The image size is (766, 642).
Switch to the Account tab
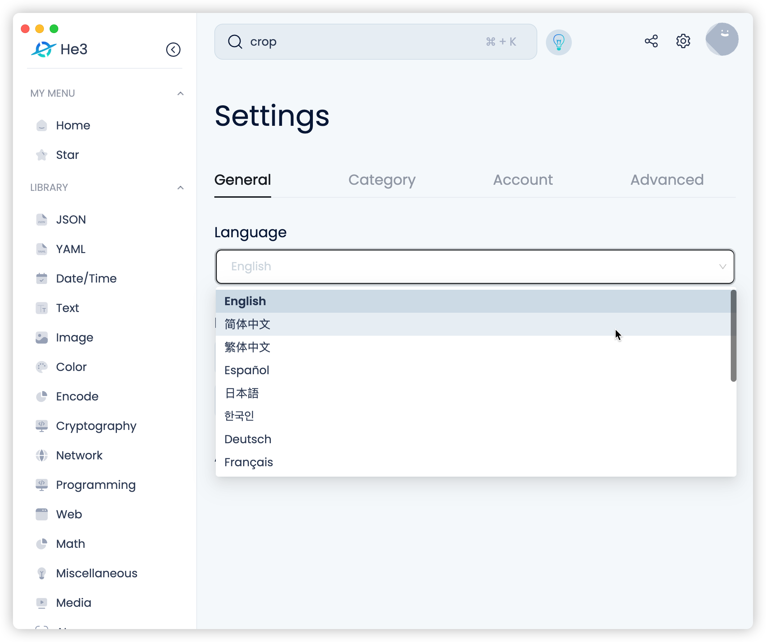523,180
